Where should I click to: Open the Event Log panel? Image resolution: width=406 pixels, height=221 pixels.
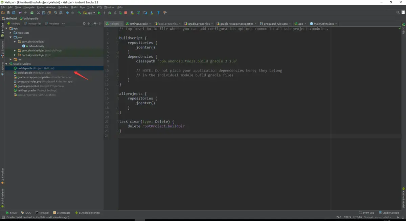pyautogui.click(x=367, y=213)
